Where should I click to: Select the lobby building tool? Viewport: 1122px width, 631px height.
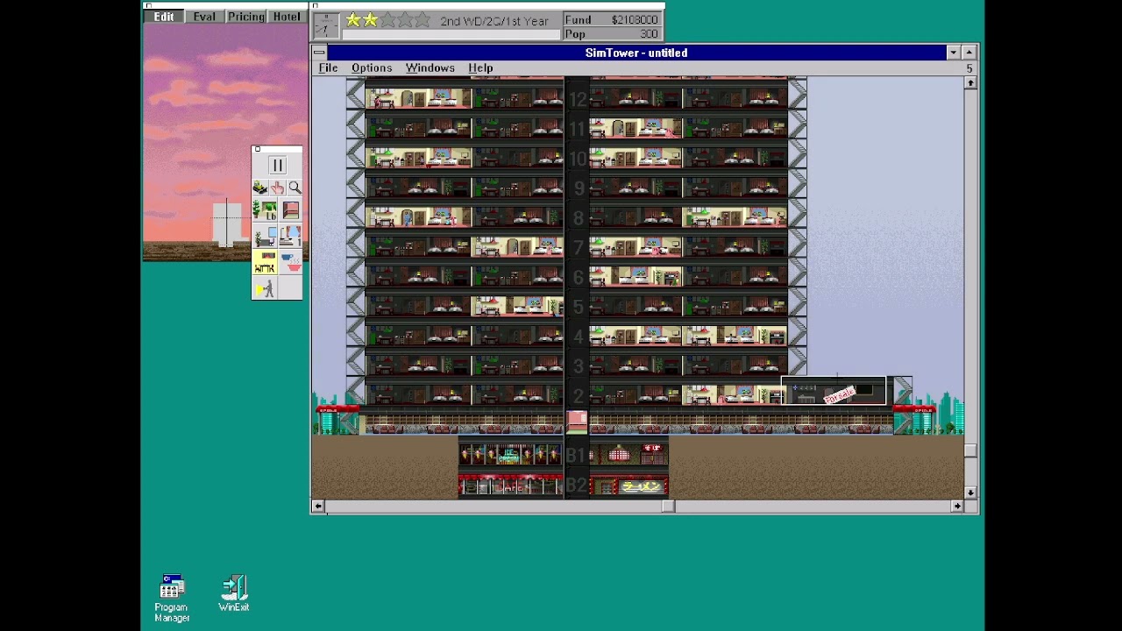(265, 210)
